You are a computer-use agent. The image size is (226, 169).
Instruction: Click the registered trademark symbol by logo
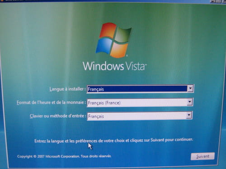(127, 55)
